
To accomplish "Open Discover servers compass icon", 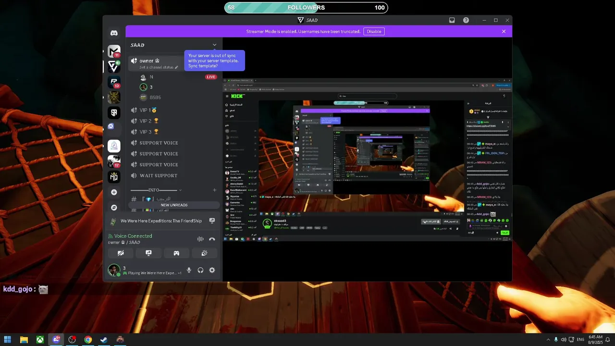I will tap(114, 208).
